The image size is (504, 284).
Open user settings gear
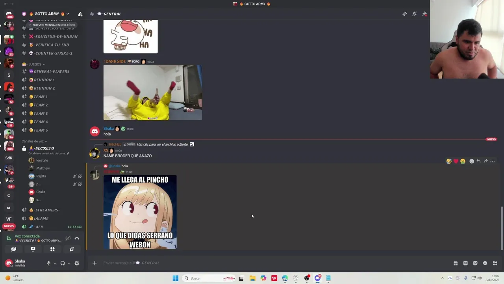coord(77,263)
